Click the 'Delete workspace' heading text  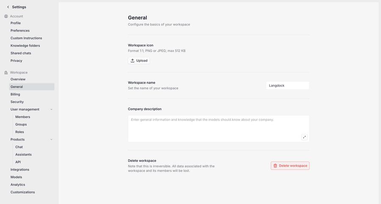click(x=142, y=161)
